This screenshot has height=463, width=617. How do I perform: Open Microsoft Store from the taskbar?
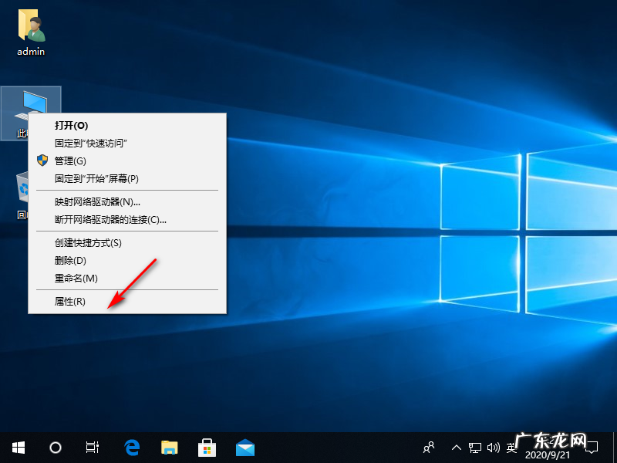coord(207,447)
